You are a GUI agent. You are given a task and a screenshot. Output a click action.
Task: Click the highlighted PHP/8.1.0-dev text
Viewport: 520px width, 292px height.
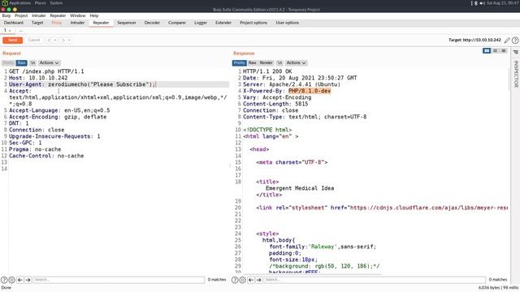310,91
